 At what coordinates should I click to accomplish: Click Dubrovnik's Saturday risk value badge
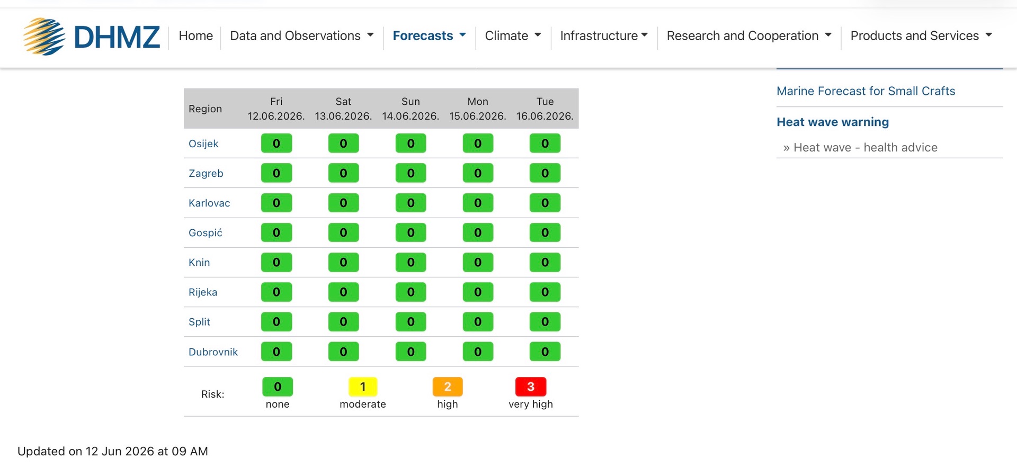343,352
